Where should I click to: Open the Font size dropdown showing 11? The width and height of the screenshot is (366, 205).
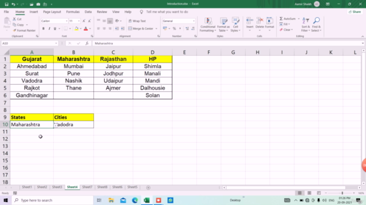click(79, 21)
